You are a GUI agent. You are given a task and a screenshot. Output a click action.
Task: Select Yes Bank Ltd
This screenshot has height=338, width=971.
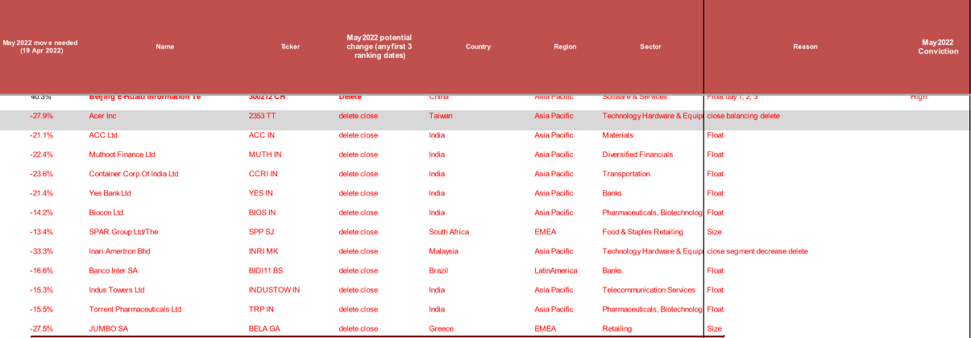coord(110,193)
